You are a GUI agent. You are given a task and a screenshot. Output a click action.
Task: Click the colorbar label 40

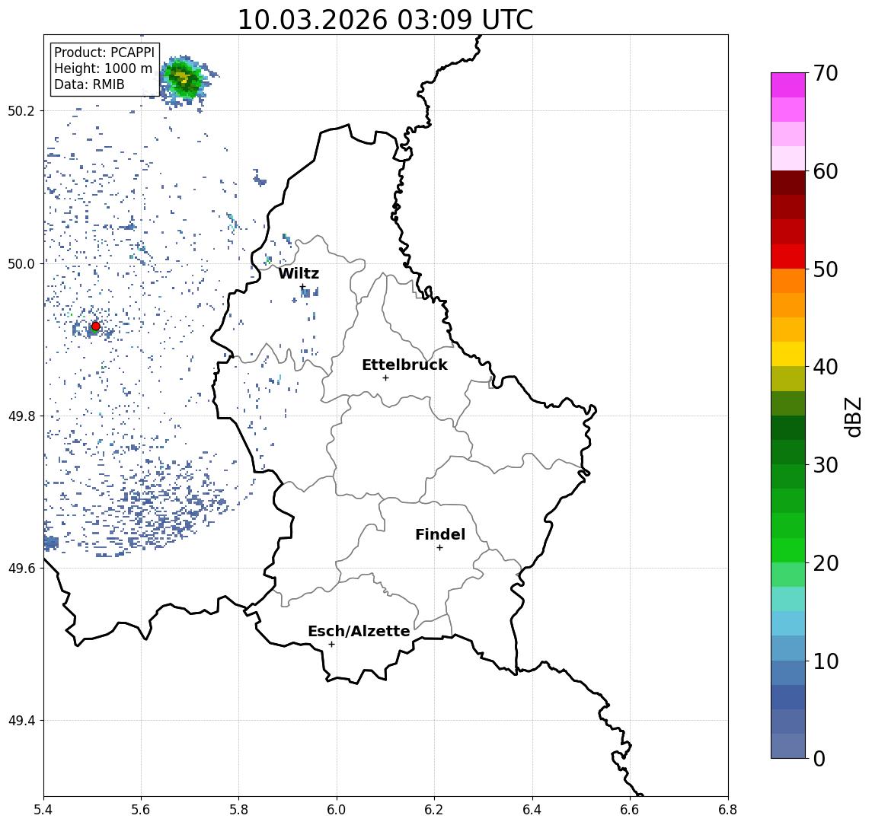point(826,367)
